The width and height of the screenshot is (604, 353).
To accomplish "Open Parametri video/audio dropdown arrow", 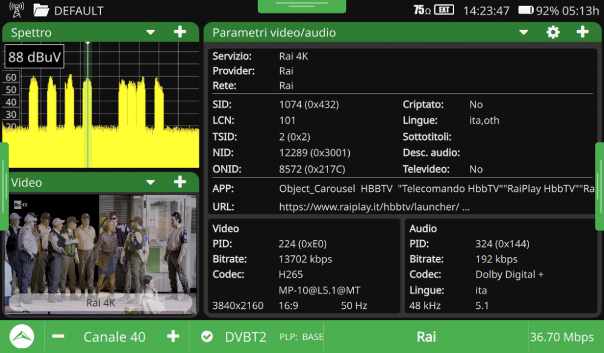I will pos(523,33).
